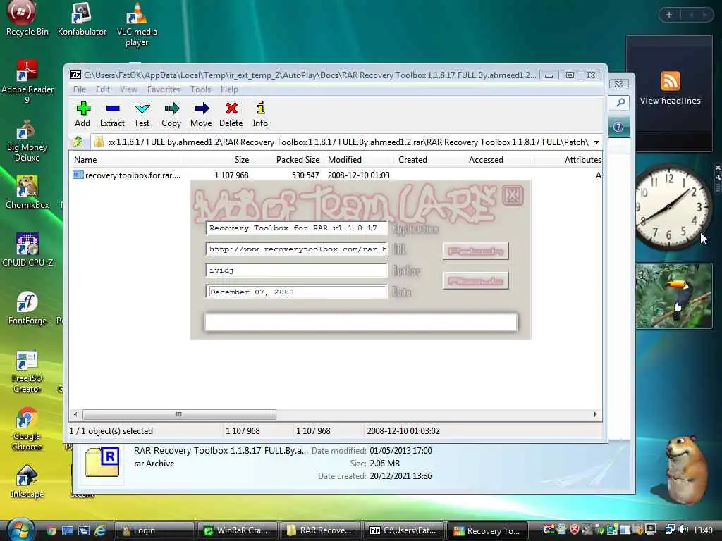Open CPUID CPU-Z desktop icon

pos(27,250)
